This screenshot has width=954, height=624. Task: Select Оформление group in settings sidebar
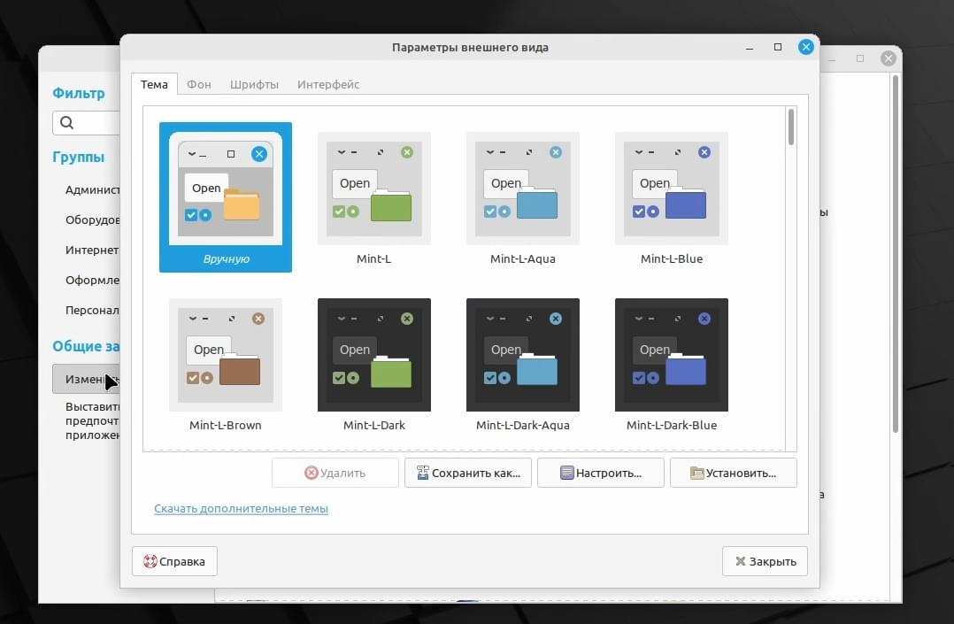[x=92, y=280]
